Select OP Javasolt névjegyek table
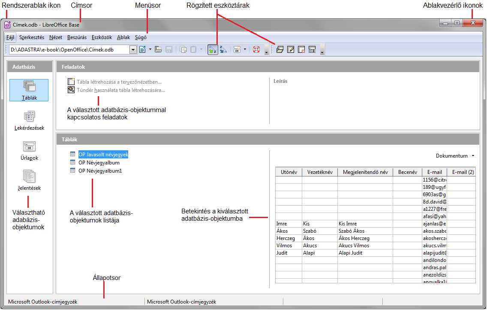 (x=103, y=155)
